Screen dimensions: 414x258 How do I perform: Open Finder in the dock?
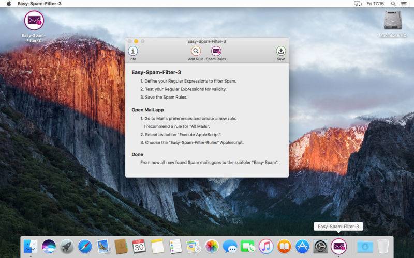point(31,247)
